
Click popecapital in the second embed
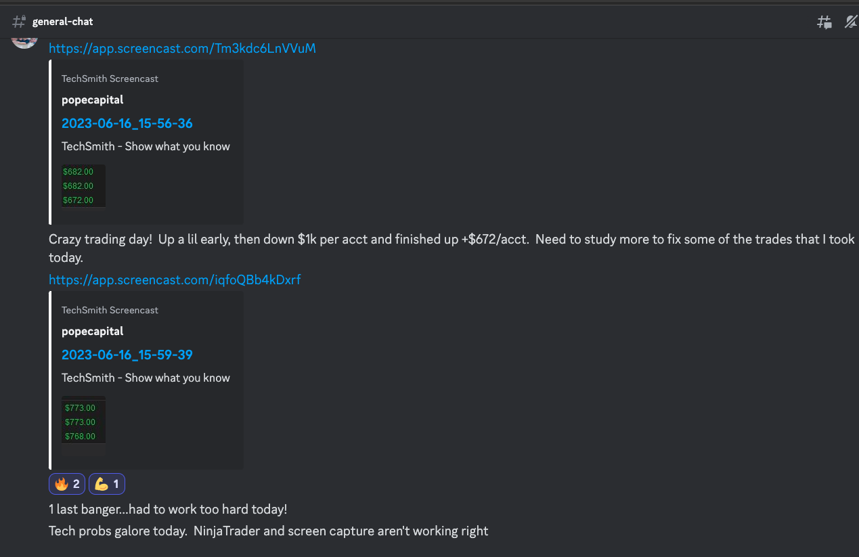(x=92, y=331)
